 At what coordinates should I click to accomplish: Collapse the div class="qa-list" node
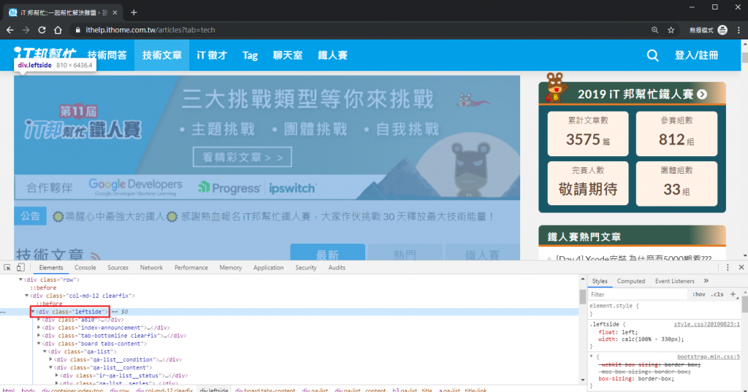[45, 352]
